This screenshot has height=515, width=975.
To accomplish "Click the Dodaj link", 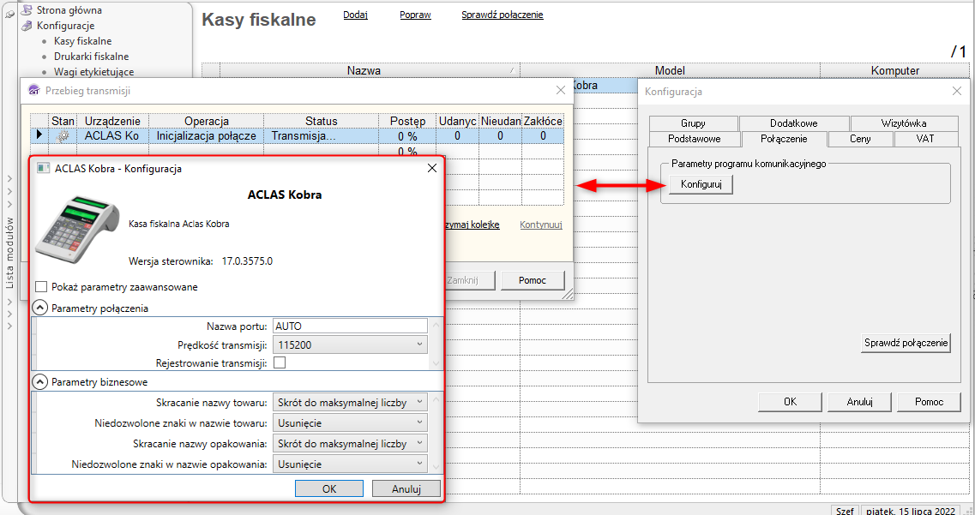I will point(356,15).
